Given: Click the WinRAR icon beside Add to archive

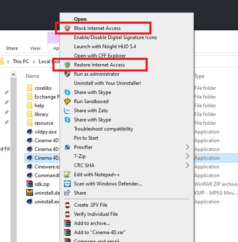Looking at the screenshot, I should coord(67,223).
